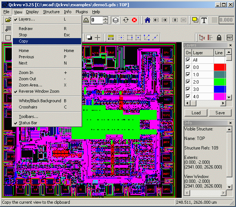This screenshot has width=236, height=207.
Task: Increase the number spinner up arrow
Action: click(105, 18)
